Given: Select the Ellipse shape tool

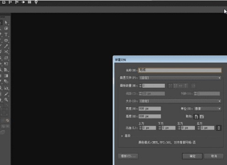Looking at the screenshot, I should [x=6, y=40].
